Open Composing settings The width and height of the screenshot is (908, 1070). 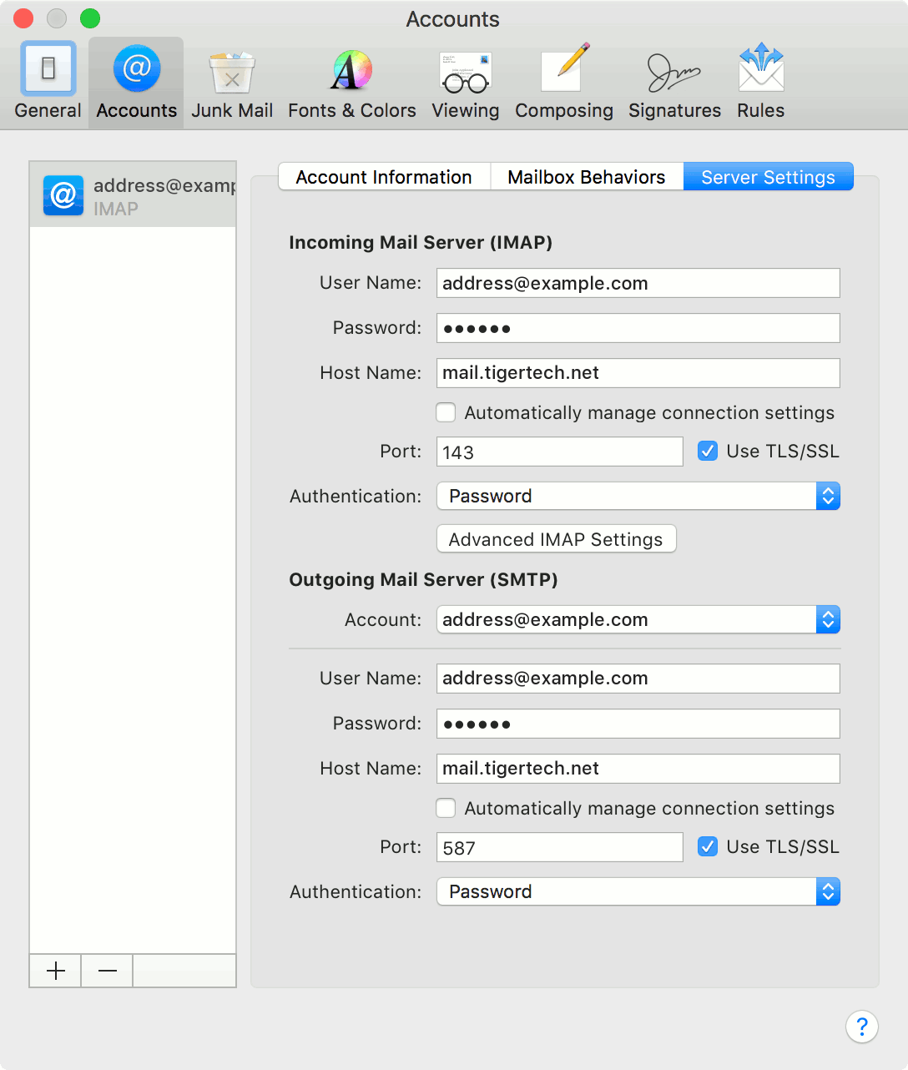(563, 79)
